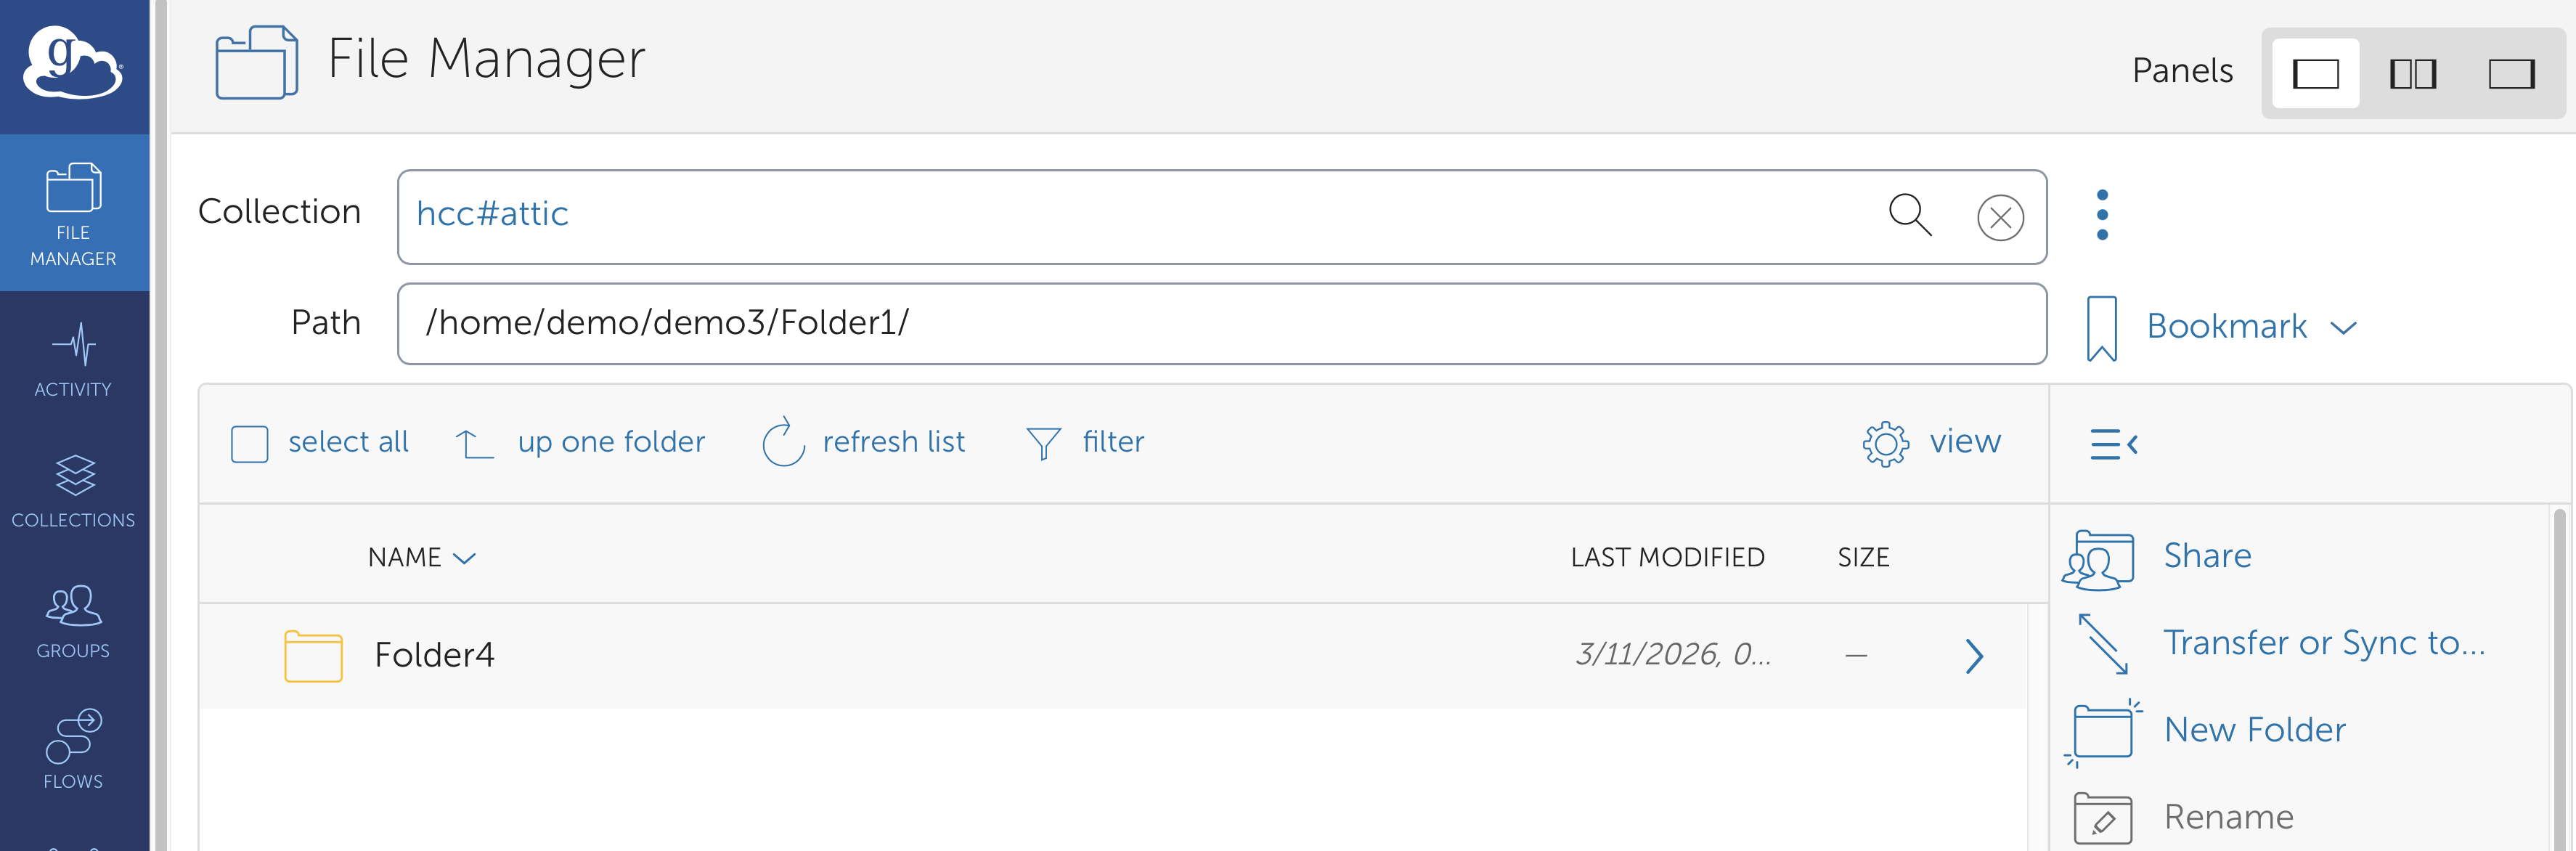Click the Globus logo icon
Image resolution: width=2576 pixels, height=851 pixels.
pyautogui.click(x=72, y=63)
